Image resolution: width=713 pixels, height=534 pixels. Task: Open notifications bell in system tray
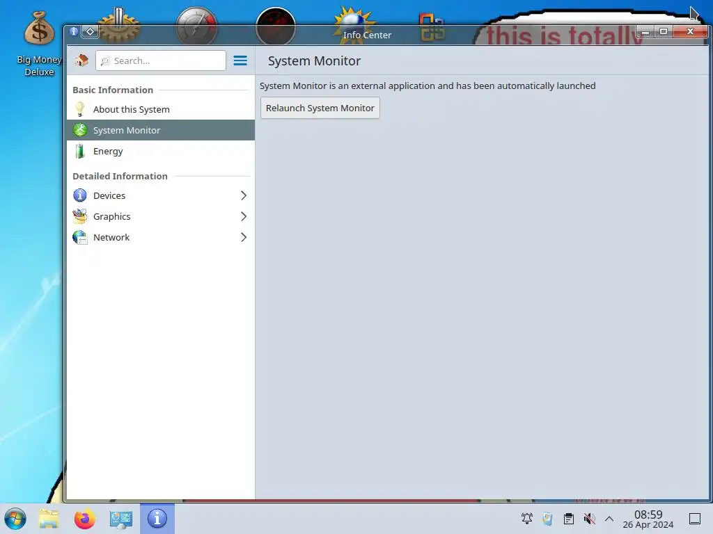pos(527,519)
